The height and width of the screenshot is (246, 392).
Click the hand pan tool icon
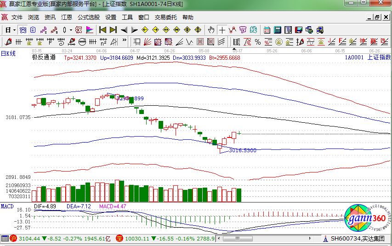point(211,30)
